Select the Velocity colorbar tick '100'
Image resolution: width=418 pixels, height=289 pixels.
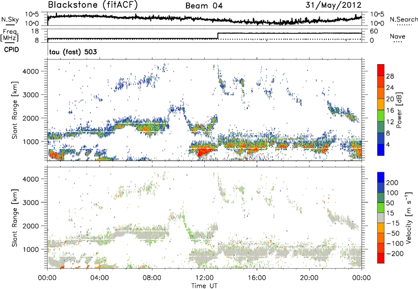(x=392, y=192)
